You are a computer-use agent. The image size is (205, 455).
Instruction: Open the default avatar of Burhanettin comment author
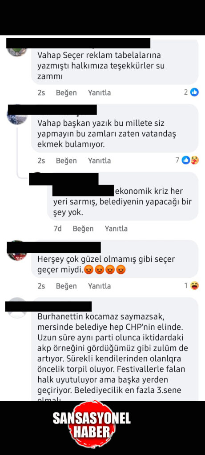[x=16, y=308]
